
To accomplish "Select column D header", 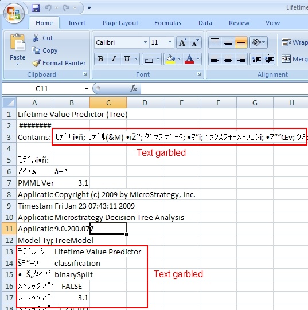I will click(145, 103).
